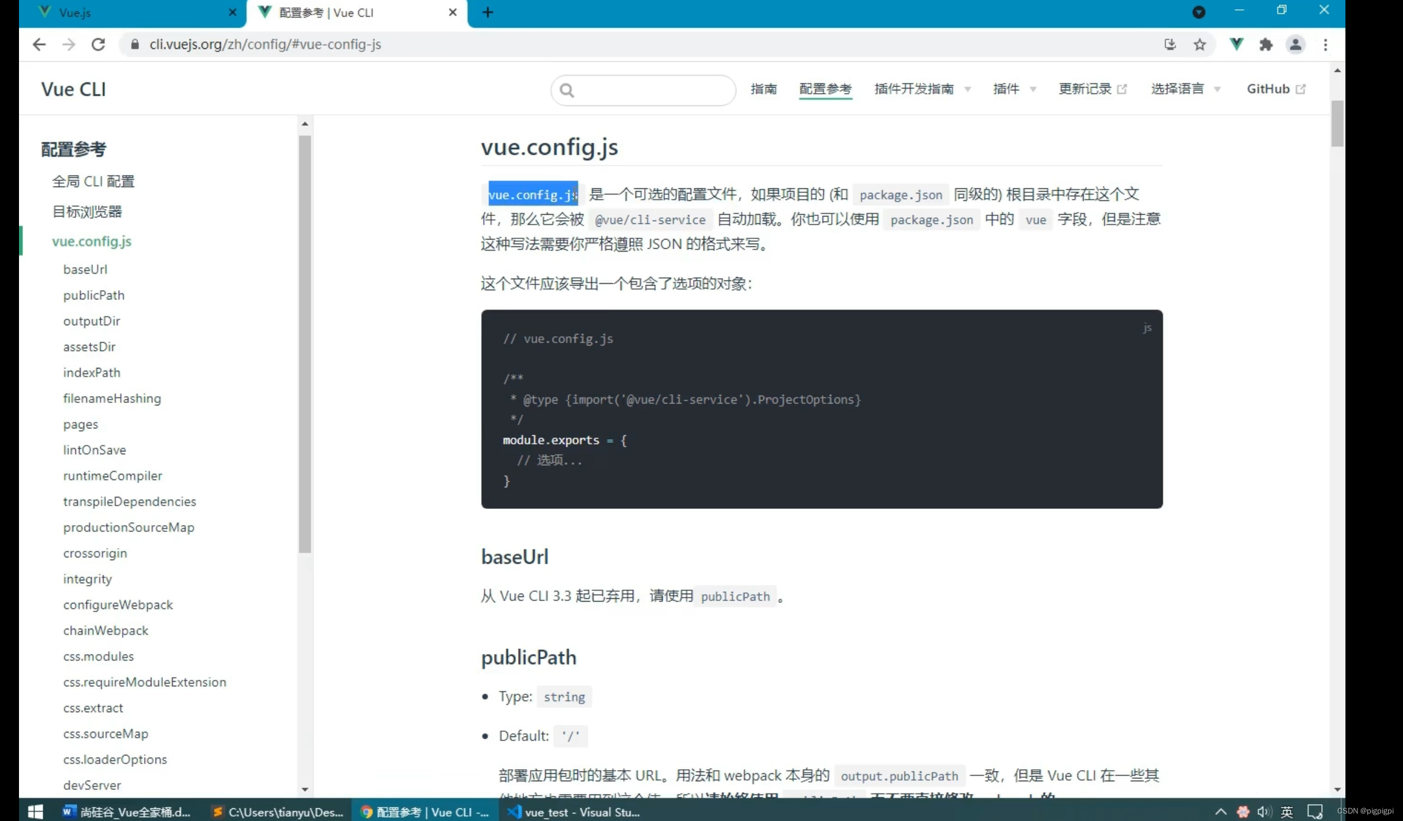Focus the Vue CLI docs search field

(x=643, y=90)
